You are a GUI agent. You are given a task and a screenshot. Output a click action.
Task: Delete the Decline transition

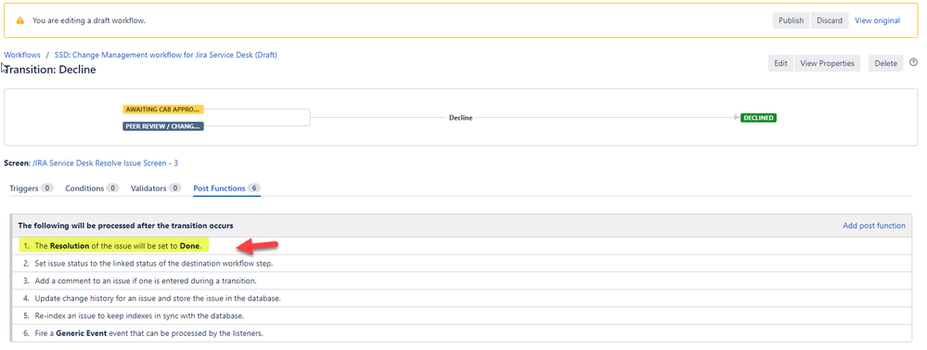pos(885,63)
